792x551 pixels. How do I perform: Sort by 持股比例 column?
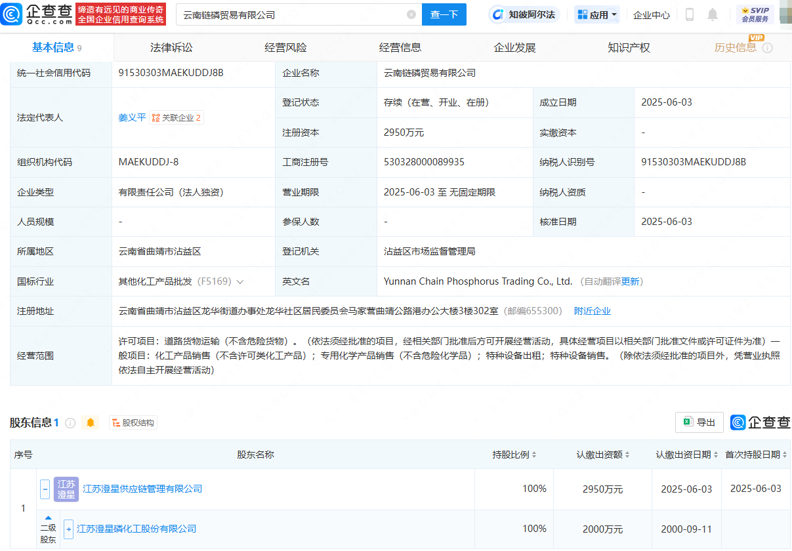coord(515,455)
